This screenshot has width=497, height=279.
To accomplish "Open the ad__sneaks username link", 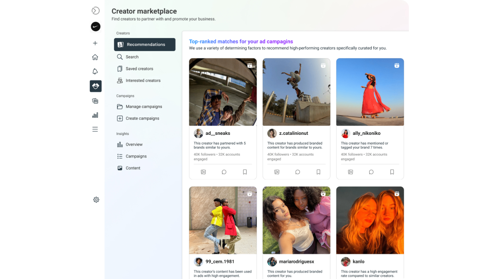I will pos(218,133).
